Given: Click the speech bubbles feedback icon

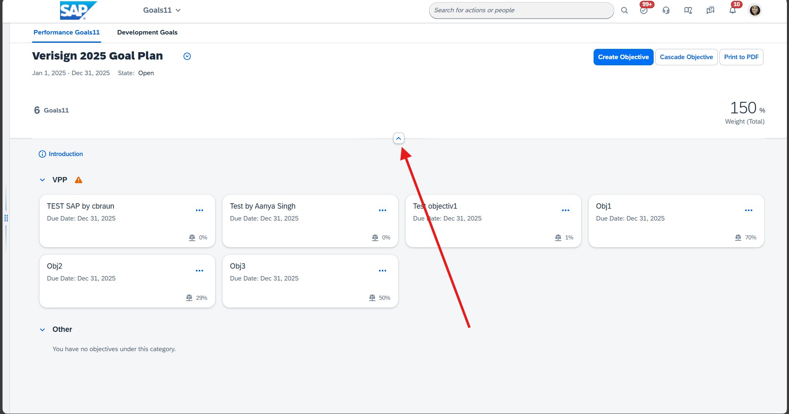Looking at the screenshot, I should (x=710, y=10).
